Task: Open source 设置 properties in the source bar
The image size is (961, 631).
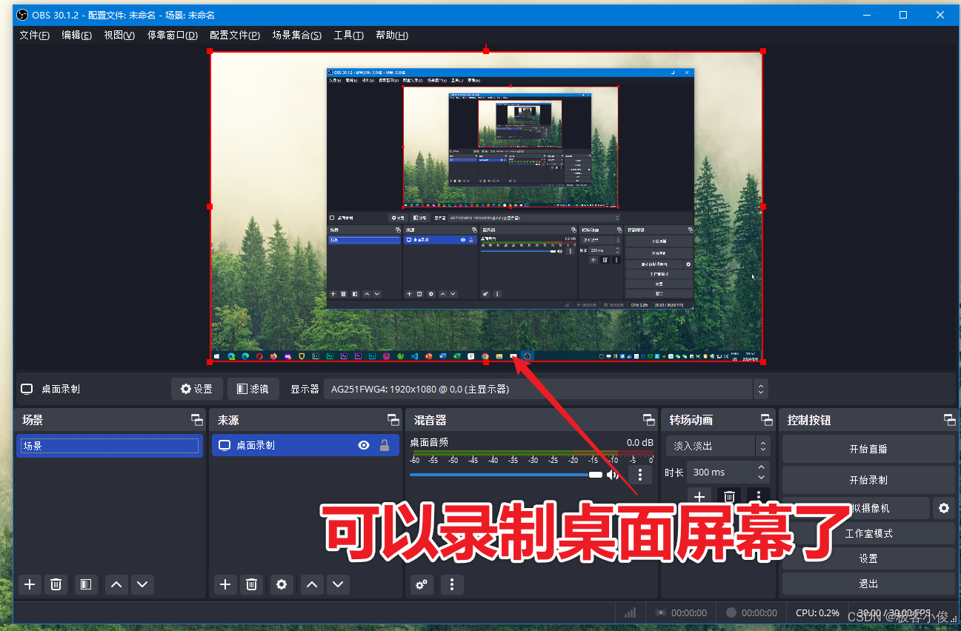Action: (197, 389)
